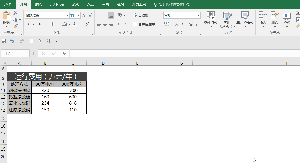Click the Save icon in quick access toolbar
This screenshot has width=300, height=163.
[4, 41]
